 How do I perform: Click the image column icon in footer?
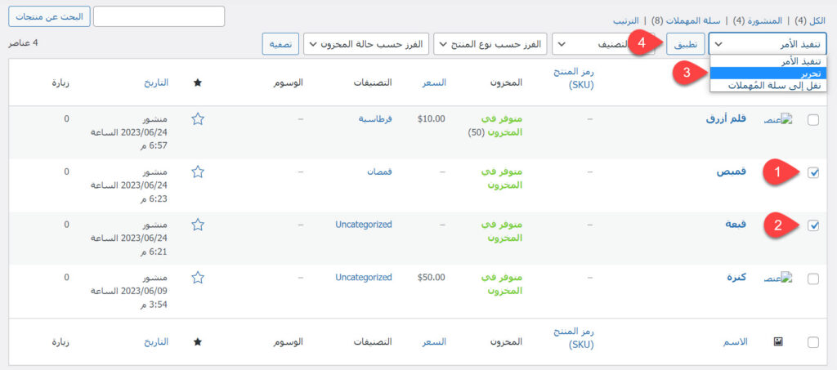click(x=777, y=342)
